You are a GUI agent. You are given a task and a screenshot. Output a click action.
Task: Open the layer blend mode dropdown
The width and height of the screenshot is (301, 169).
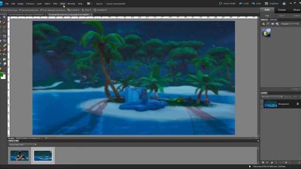[272, 97]
